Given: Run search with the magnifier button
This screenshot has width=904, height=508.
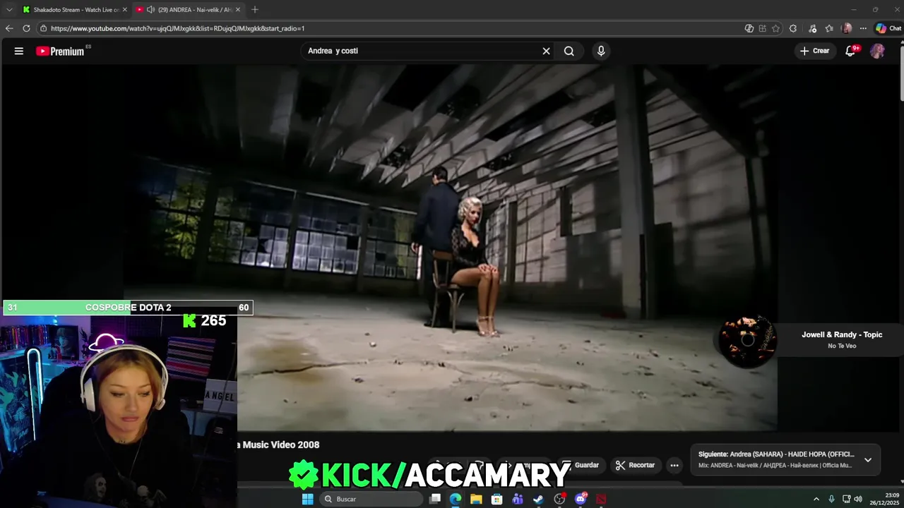Looking at the screenshot, I should click(569, 51).
